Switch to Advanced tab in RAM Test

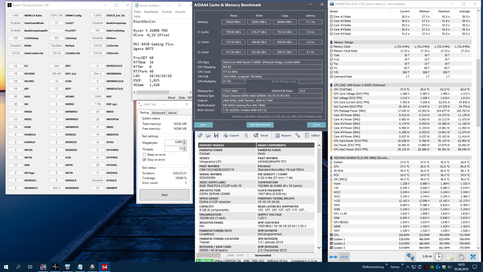pyautogui.click(x=158, y=113)
